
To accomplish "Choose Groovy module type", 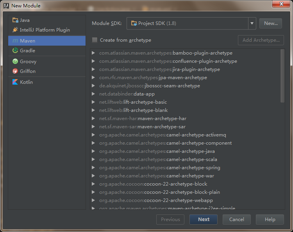I will coord(47,61).
